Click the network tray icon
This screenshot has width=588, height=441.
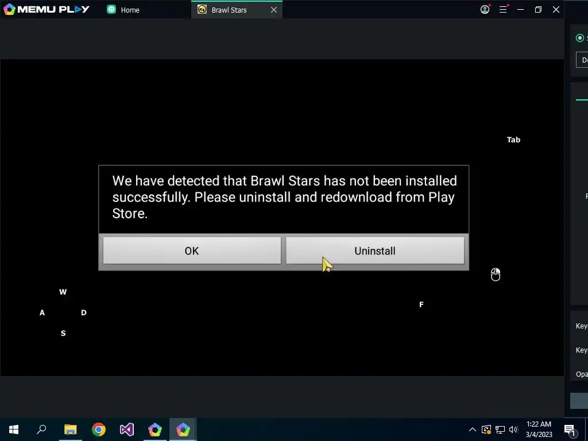pyautogui.click(x=500, y=430)
